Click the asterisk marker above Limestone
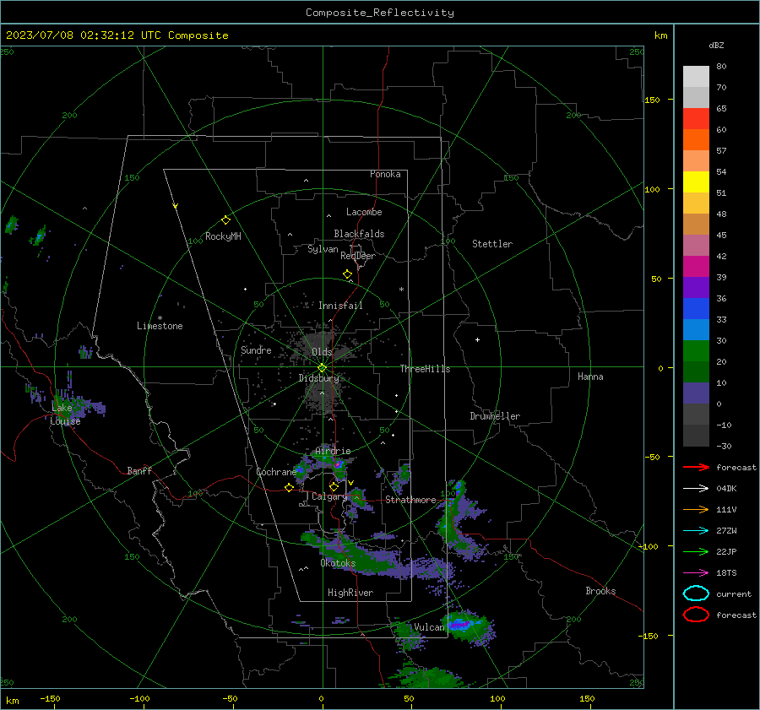Viewport: 760px width, 710px height. tap(160, 318)
